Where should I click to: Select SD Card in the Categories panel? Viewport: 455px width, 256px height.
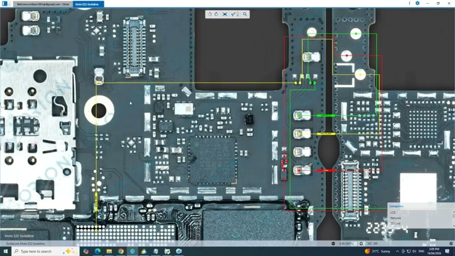(x=395, y=223)
